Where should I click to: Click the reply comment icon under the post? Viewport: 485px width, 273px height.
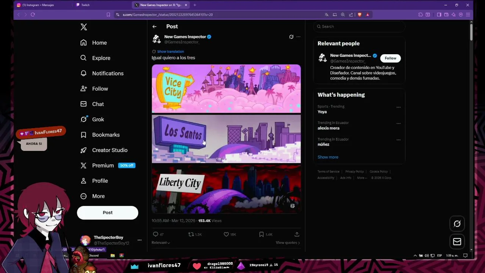155,234
